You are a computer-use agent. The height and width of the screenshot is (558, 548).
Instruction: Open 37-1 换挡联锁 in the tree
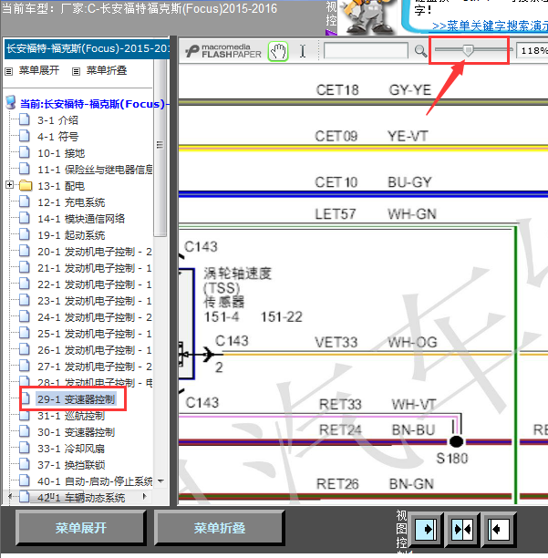pos(71,465)
